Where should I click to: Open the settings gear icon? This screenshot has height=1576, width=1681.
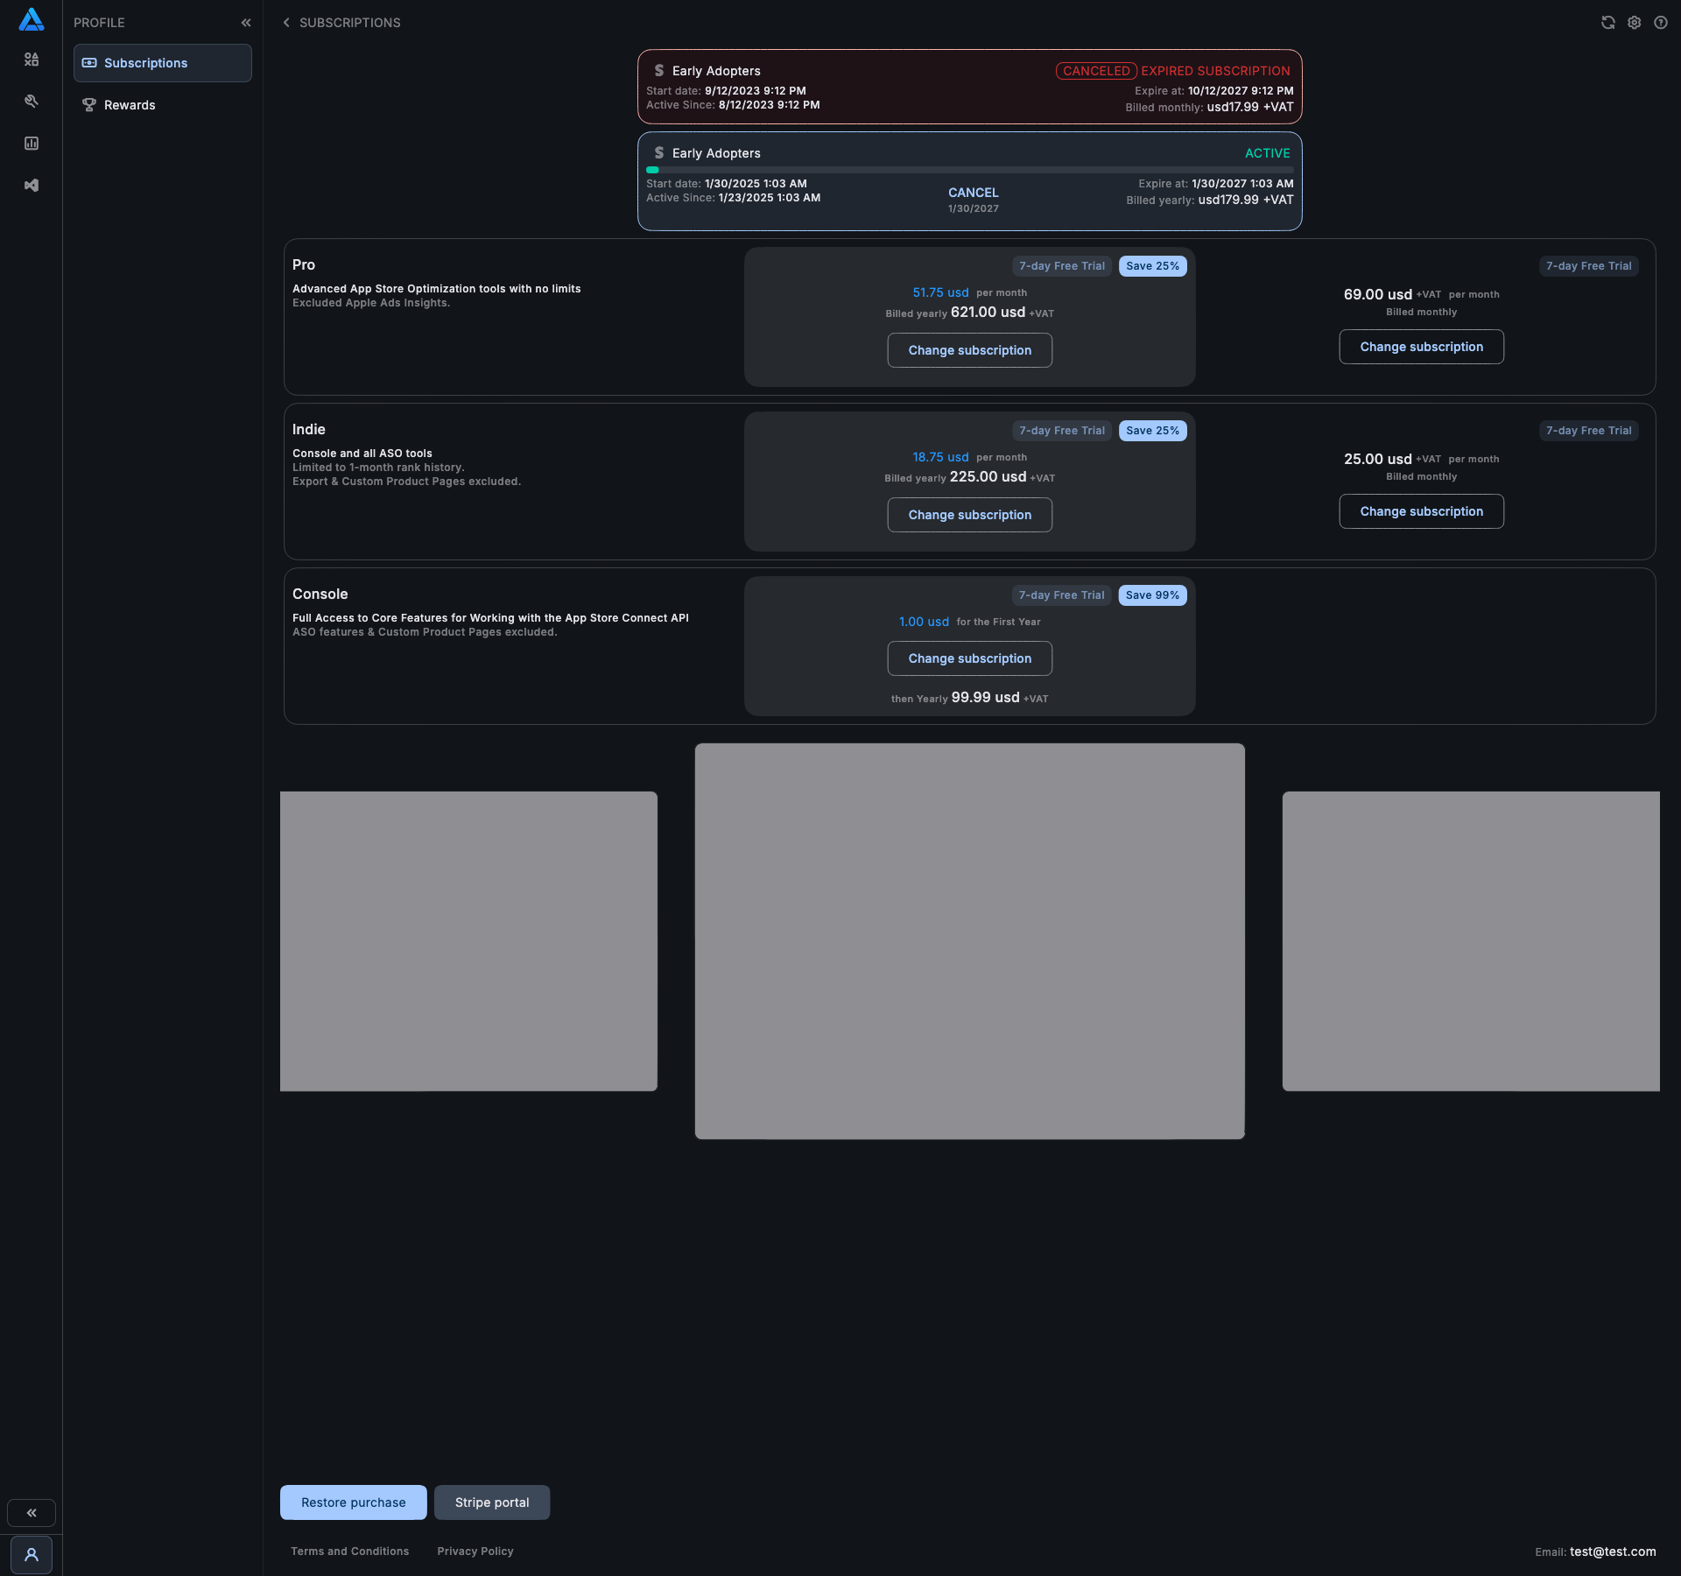coord(1634,23)
